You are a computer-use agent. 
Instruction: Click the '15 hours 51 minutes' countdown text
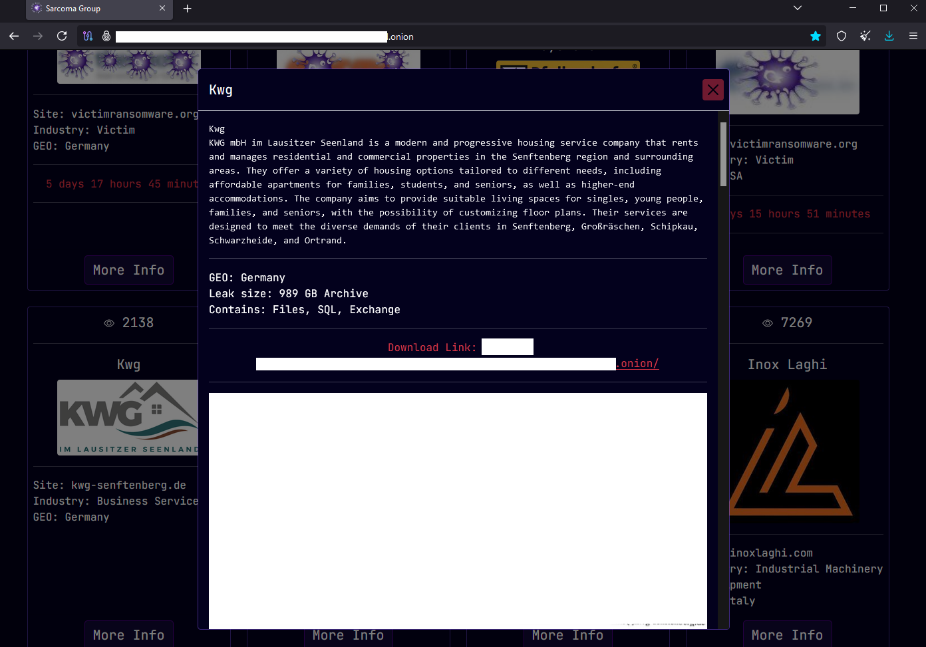pyautogui.click(x=810, y=214)
